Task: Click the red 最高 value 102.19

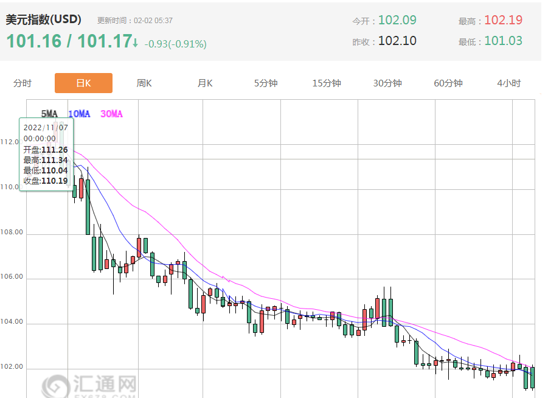Action: pos(503,20)
